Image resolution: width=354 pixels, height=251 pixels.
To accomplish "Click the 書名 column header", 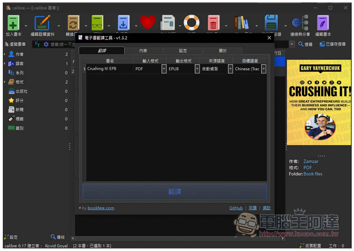I will point(110,61).
